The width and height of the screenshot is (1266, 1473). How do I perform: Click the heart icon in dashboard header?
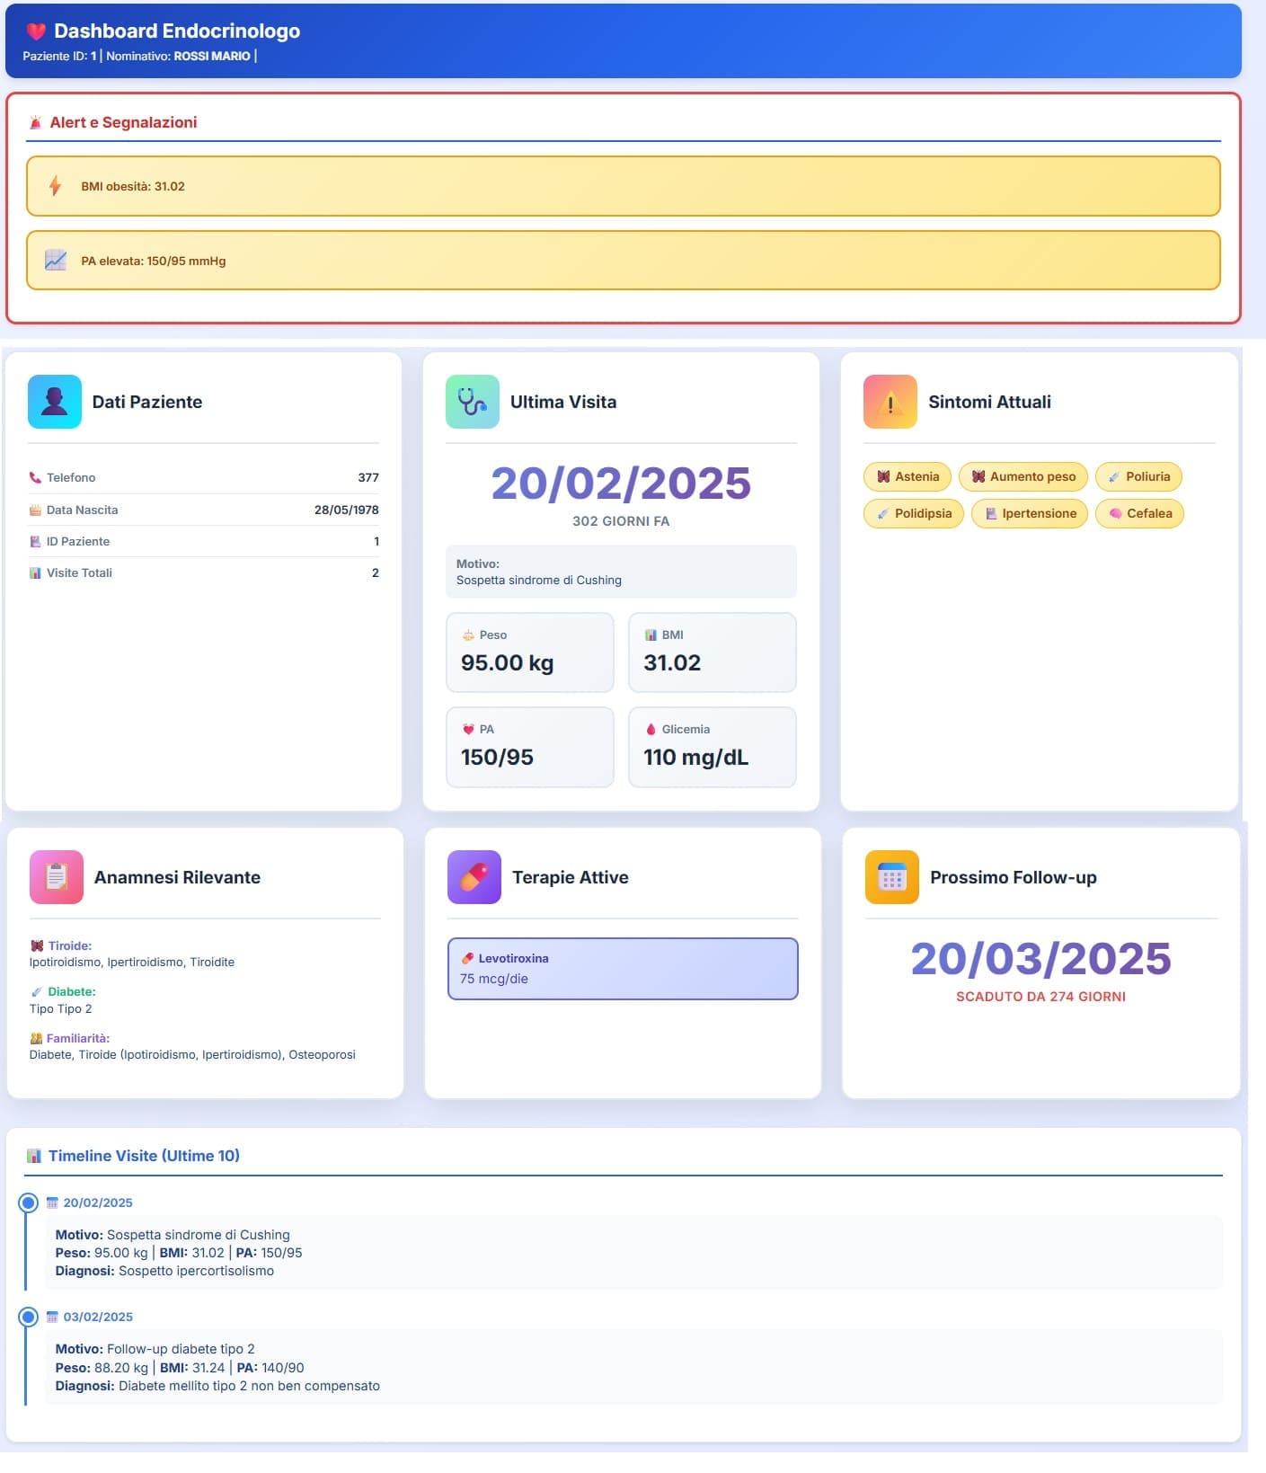[36, 31]
